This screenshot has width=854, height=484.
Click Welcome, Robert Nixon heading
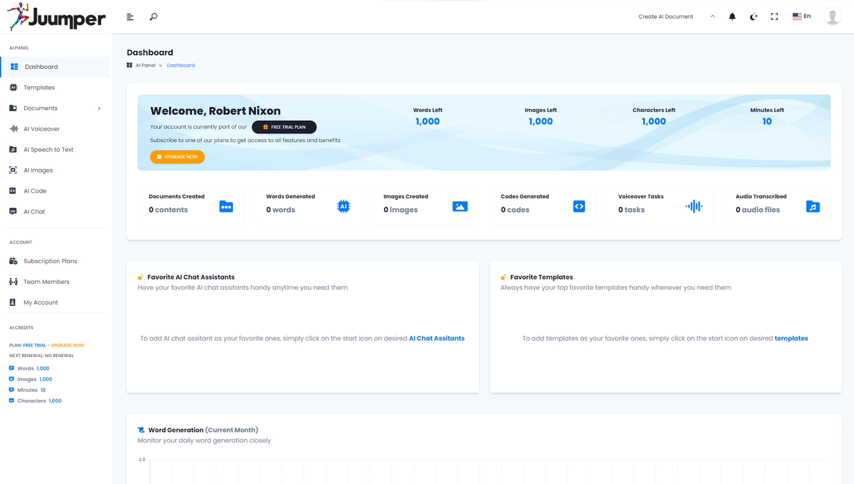click(x=216, y=111)
